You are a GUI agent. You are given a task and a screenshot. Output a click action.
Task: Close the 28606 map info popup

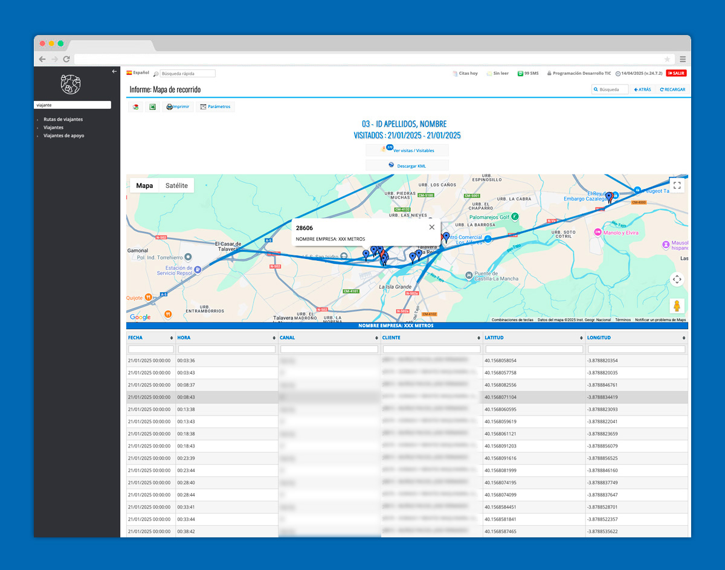pyautogui.click(x=431, y=227)
